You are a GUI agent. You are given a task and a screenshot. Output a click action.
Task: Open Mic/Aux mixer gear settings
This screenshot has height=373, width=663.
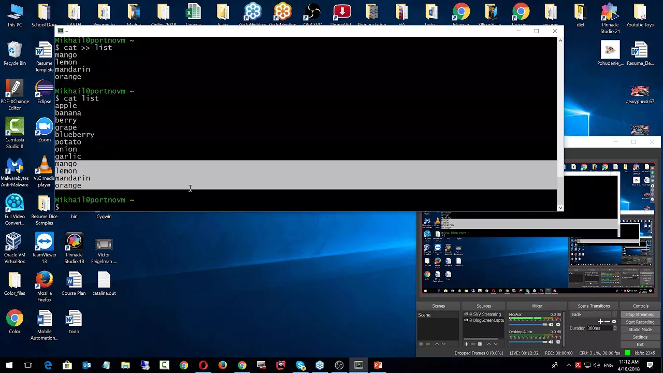click(558, 325)
